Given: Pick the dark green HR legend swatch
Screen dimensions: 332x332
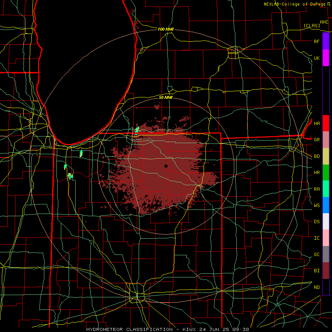Looking at the screenshot, I should (326, 173).
